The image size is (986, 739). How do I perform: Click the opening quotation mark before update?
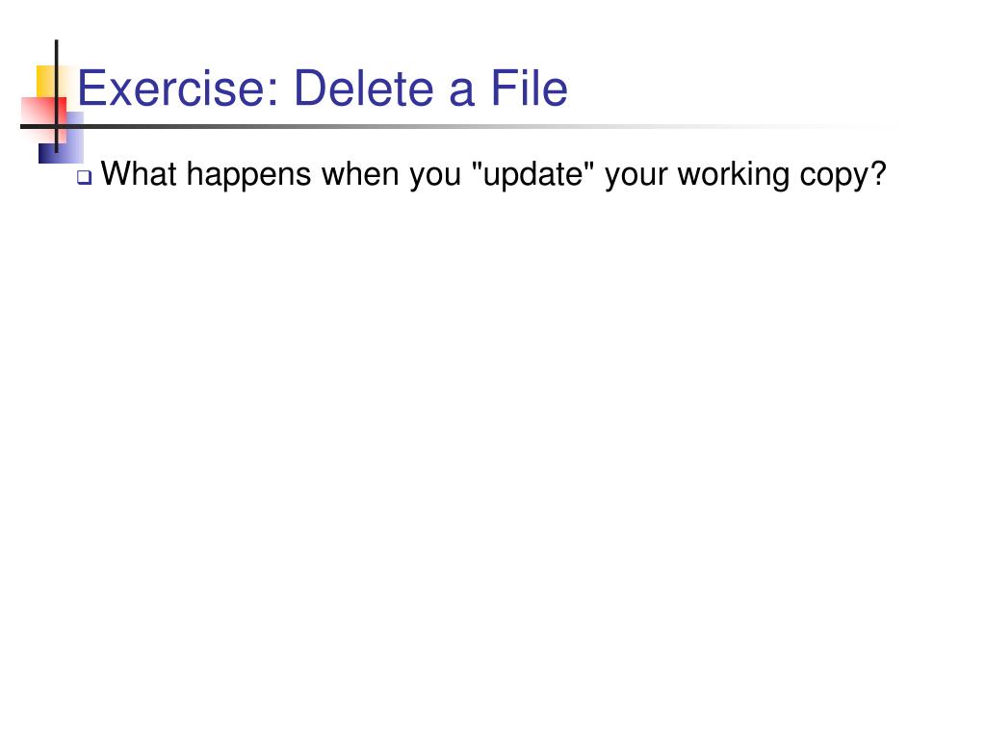tap(477, 166)
